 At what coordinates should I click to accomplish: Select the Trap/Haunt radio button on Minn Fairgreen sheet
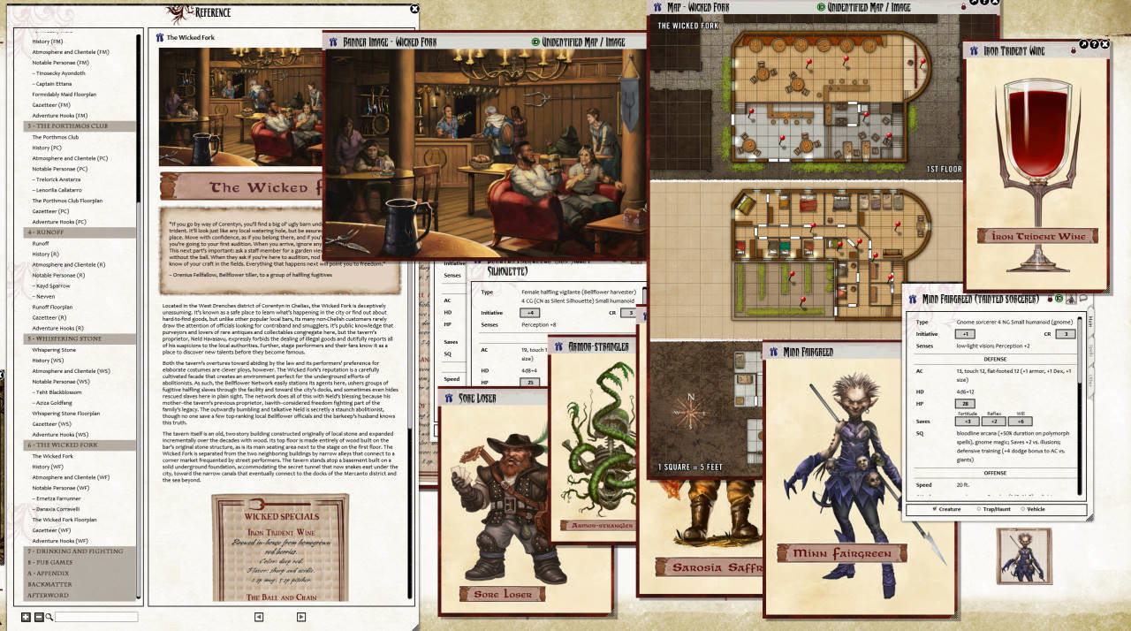(x=979, y=509)
